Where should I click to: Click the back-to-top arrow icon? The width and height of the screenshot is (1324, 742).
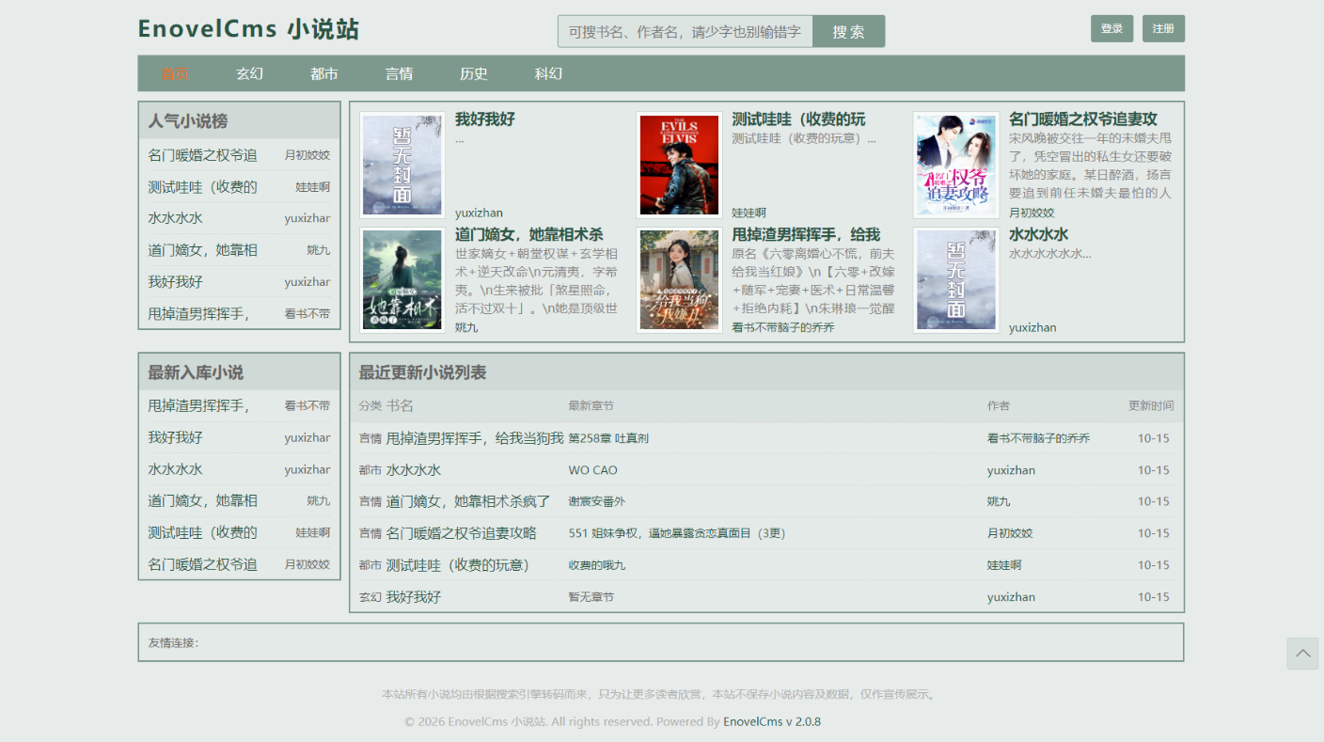pyautogui.click(x=1302, y=653)
